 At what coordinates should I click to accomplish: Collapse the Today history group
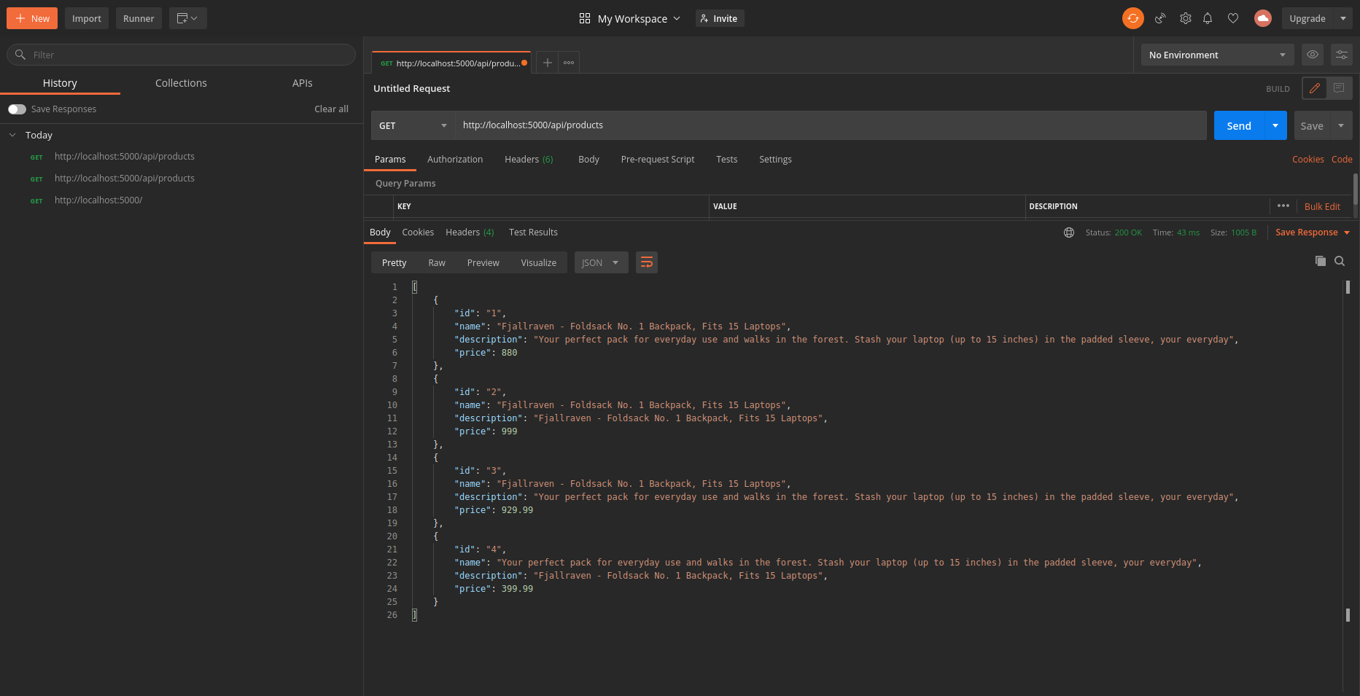click(12, 135)
